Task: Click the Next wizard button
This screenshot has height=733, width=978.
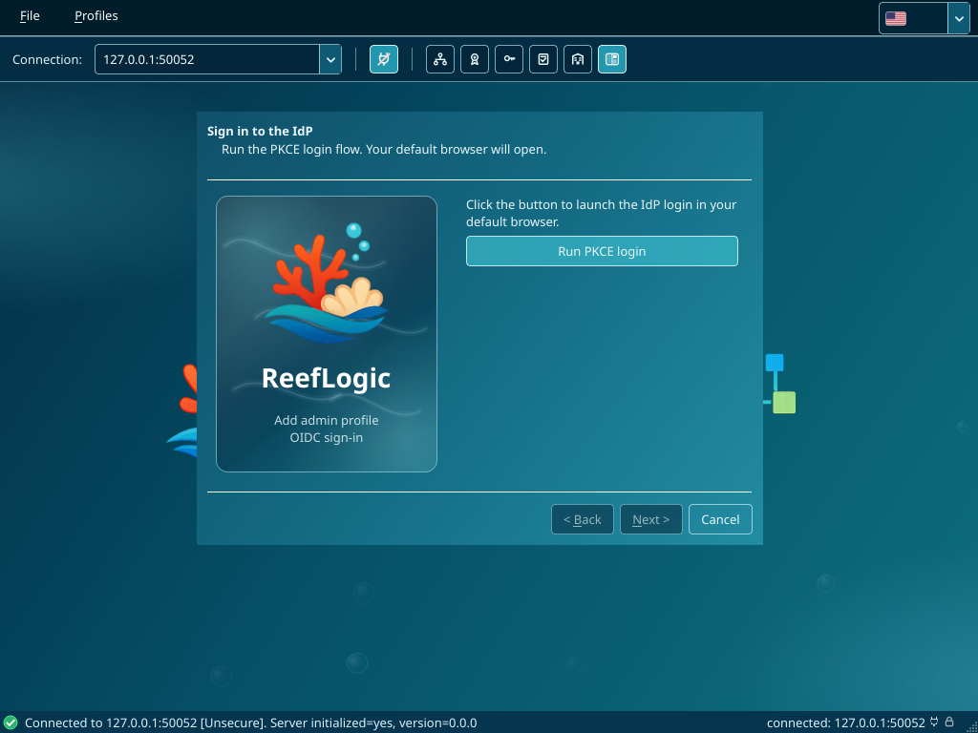Action: tap(651, 519)
